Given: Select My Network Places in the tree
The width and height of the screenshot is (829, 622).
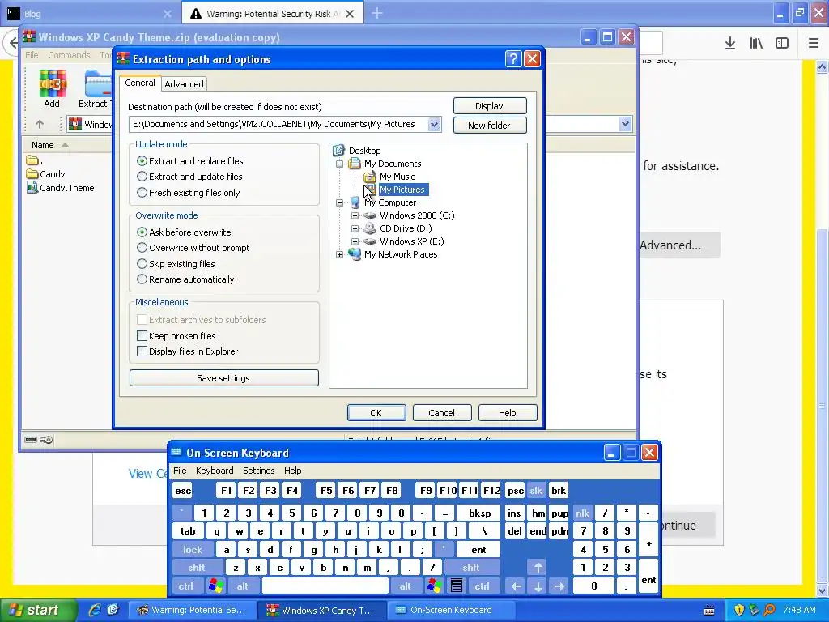Looking at the screenshot, I should [x=401, y=254].
